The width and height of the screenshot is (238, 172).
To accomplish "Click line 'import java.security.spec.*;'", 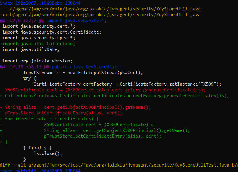I will tap(39, 38).
